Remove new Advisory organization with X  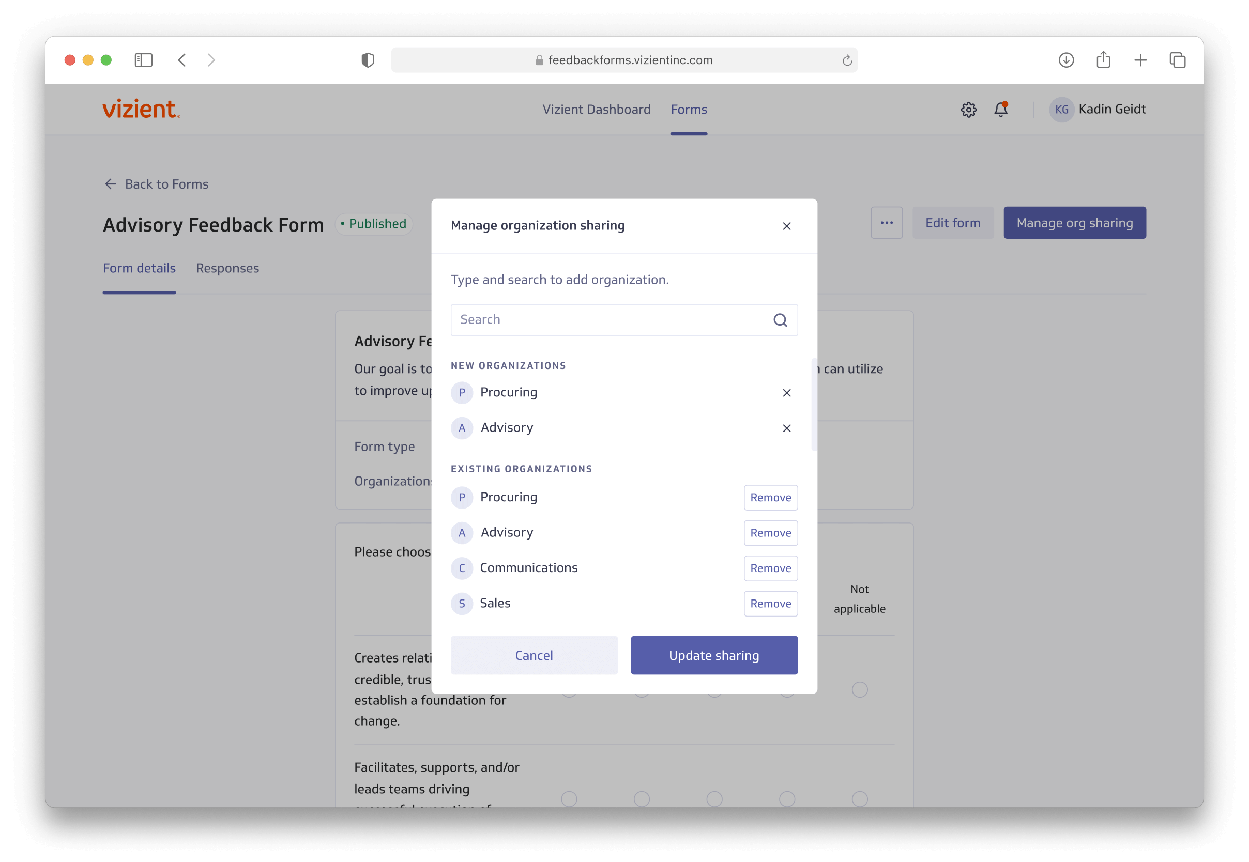click(786, 428)
